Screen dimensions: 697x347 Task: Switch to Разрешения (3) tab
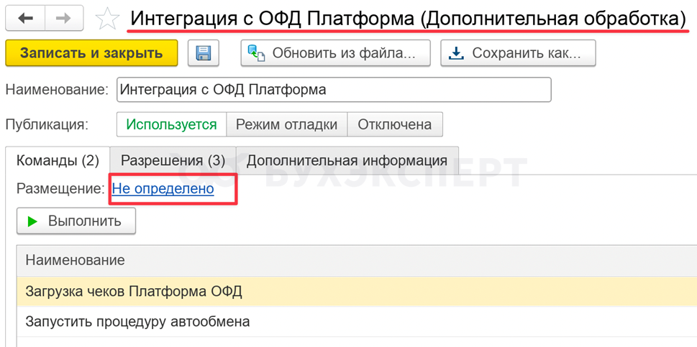click(x=173, y=161)
